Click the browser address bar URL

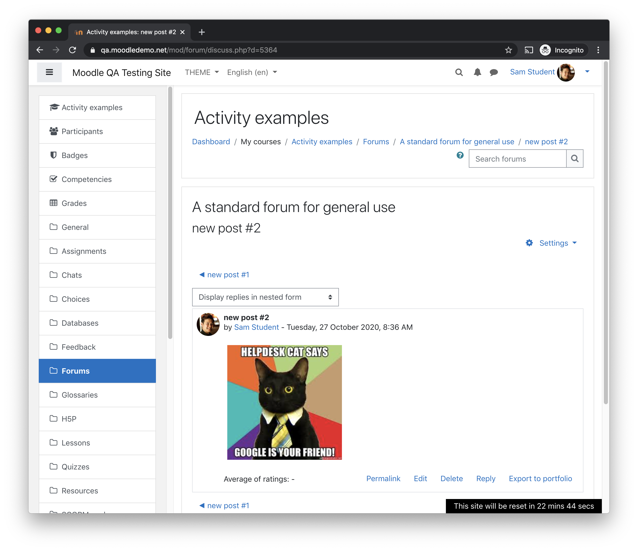(189, 50)
